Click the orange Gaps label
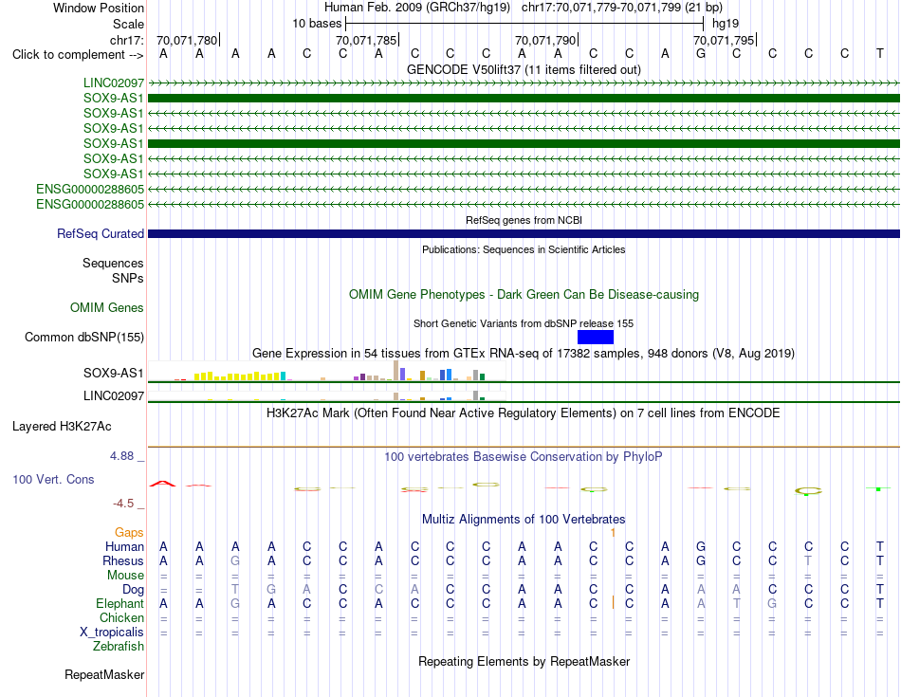Image resolution: width=901 pixels, height=697 pixels. pos(129,533)
